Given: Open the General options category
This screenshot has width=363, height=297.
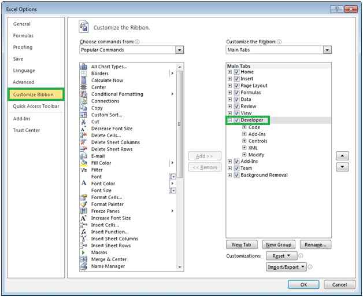Looking at the screenshot, I should tap(22, 24).
